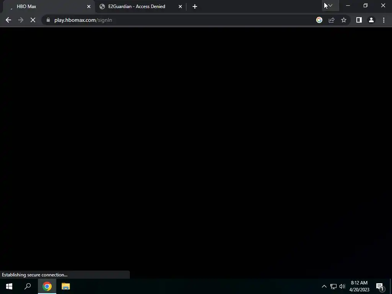Click the address bar URL play.hbomax.com/signIn
The image size is (392, 294).
pyautogui.click(x=83, y=20)
